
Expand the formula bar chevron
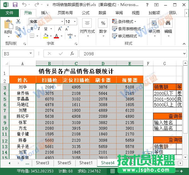(184, 54)
